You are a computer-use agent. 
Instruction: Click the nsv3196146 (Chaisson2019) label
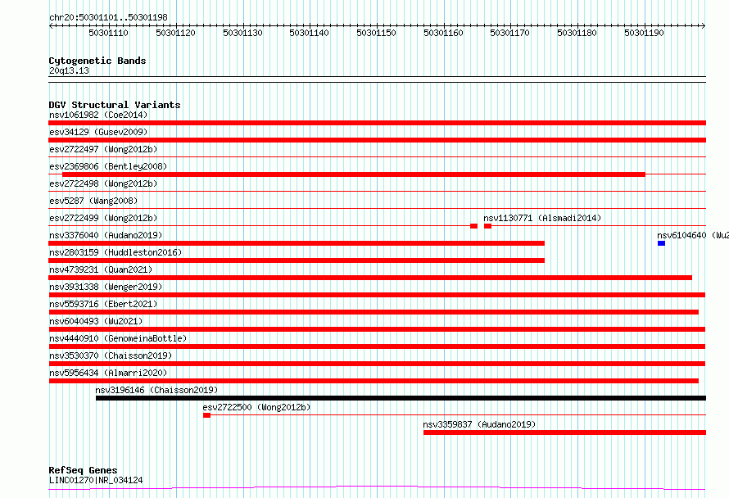tap(156, 390)
